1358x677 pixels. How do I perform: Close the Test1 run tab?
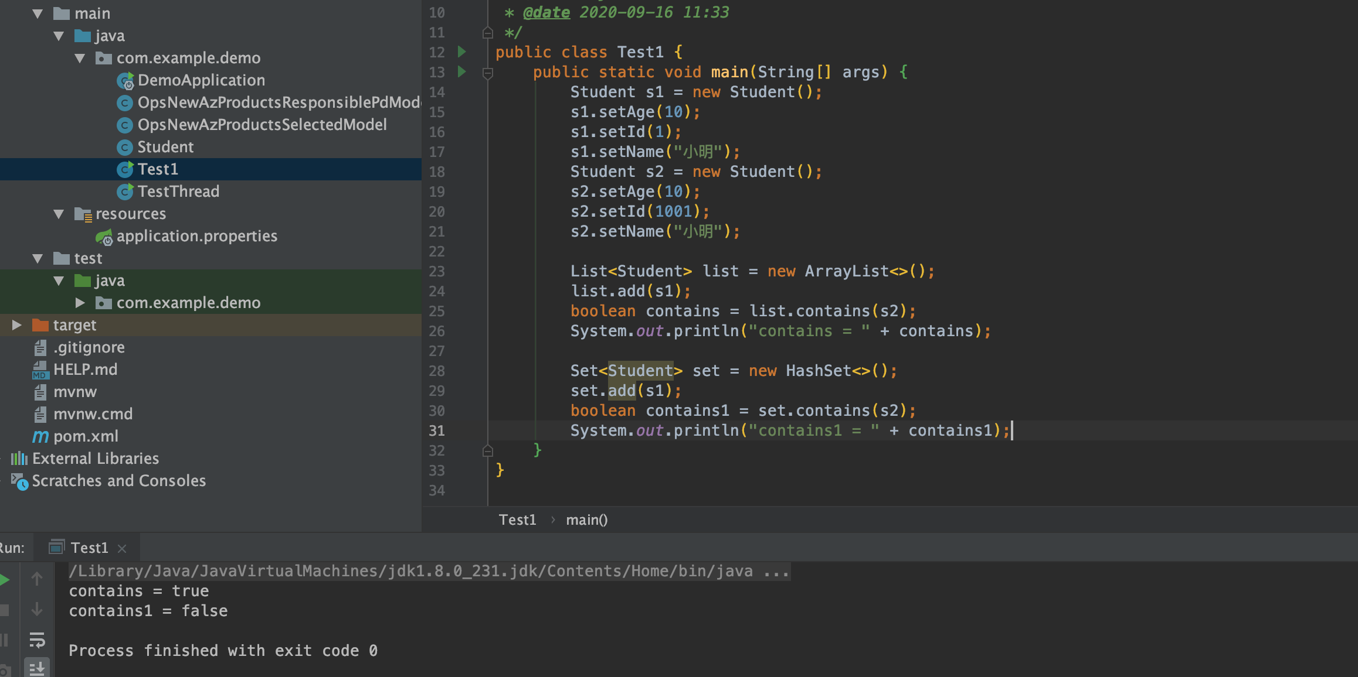(x=122, y=548)
